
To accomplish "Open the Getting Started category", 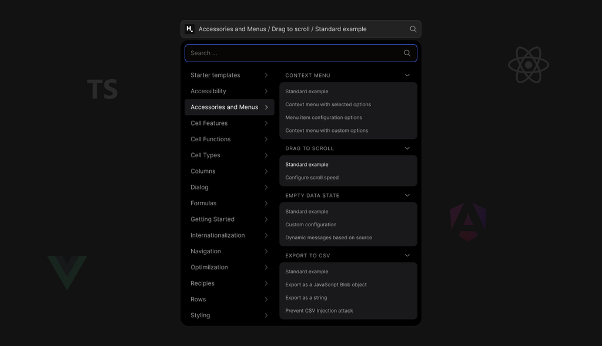I will pyautogui.click(x=230, y=219).
